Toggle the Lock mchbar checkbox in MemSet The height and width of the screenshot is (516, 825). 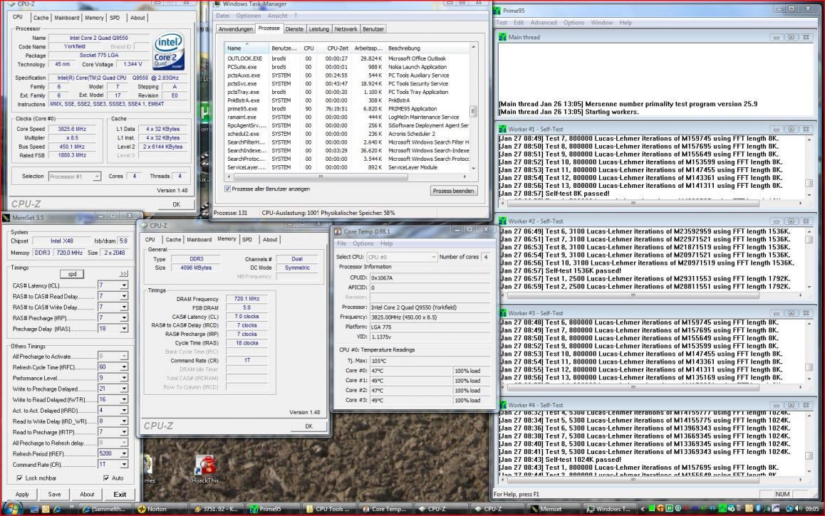[x=20, y=478]
